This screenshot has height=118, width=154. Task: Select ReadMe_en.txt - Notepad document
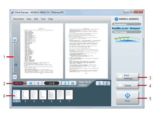[x=127, y=28]
